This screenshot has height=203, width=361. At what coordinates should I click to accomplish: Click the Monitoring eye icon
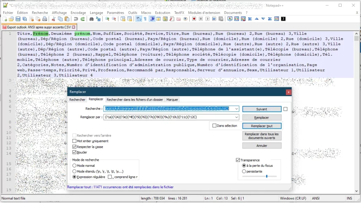tap(185, 19)
